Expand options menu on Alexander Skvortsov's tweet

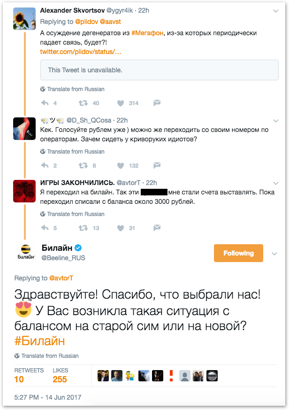coord(274,10)
